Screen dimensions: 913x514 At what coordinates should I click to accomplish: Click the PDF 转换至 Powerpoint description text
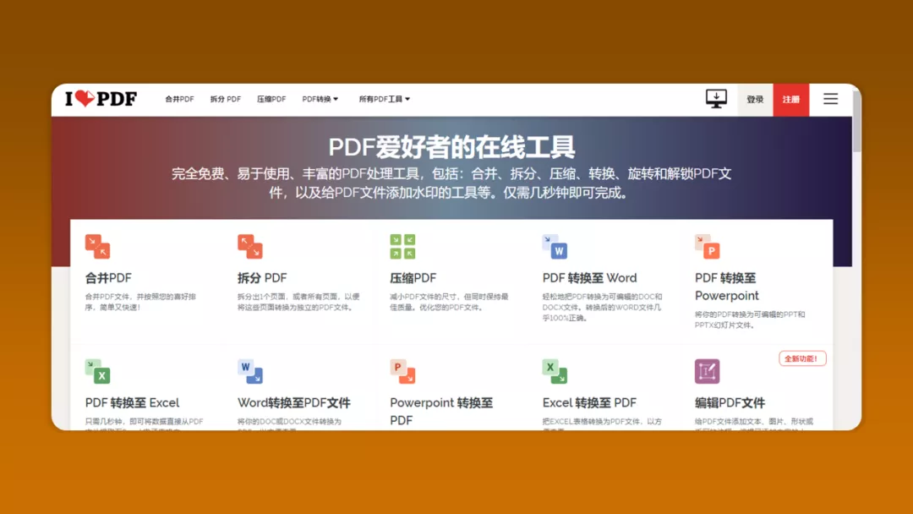pyautogui.click(x=750, y=320)
